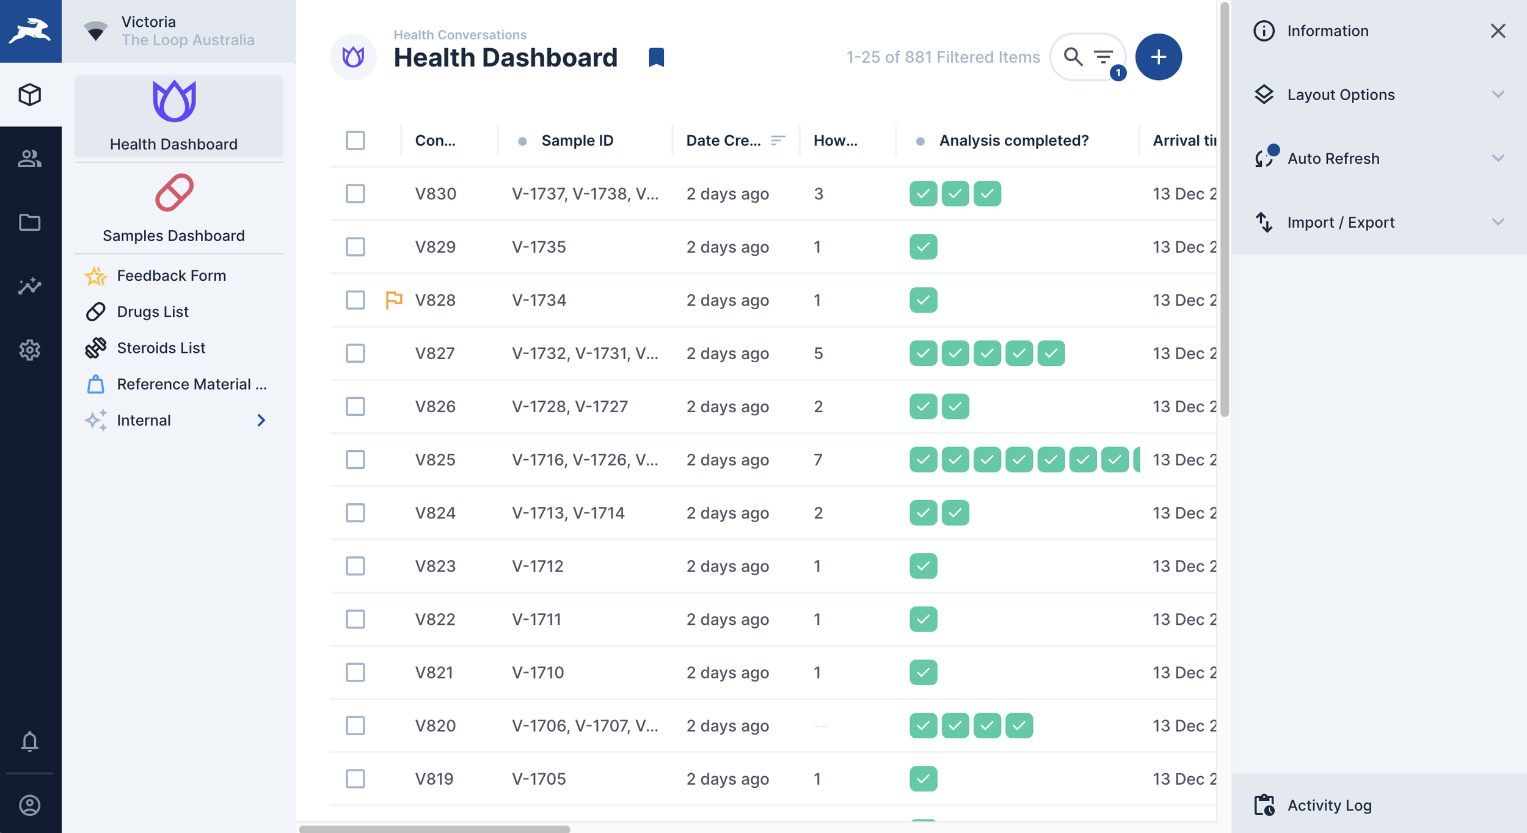Open Samples Dashboard from the sidebar
The height and width of the screenshot is (833, 1527).
pos(174,209)
